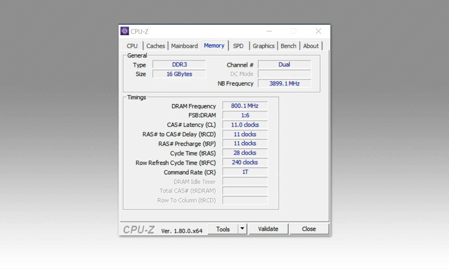Click the CPU-Z title bar text

click(140, 31)
